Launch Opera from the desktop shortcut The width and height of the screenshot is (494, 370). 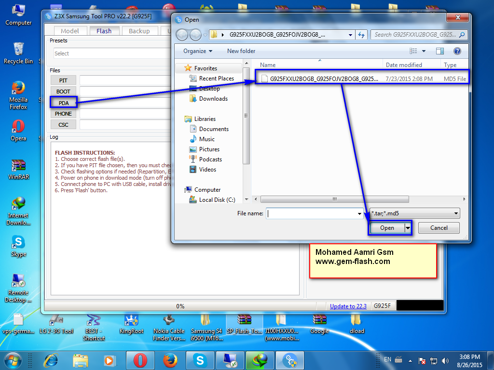coord(18,130)
